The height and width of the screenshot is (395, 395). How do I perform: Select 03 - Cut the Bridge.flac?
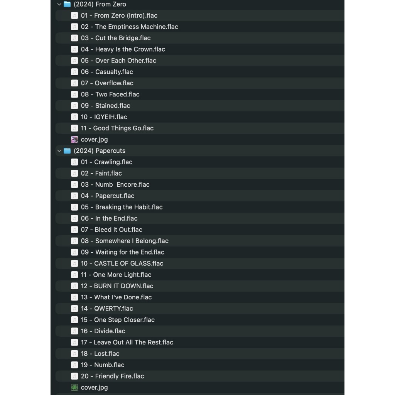click(200, 38)
